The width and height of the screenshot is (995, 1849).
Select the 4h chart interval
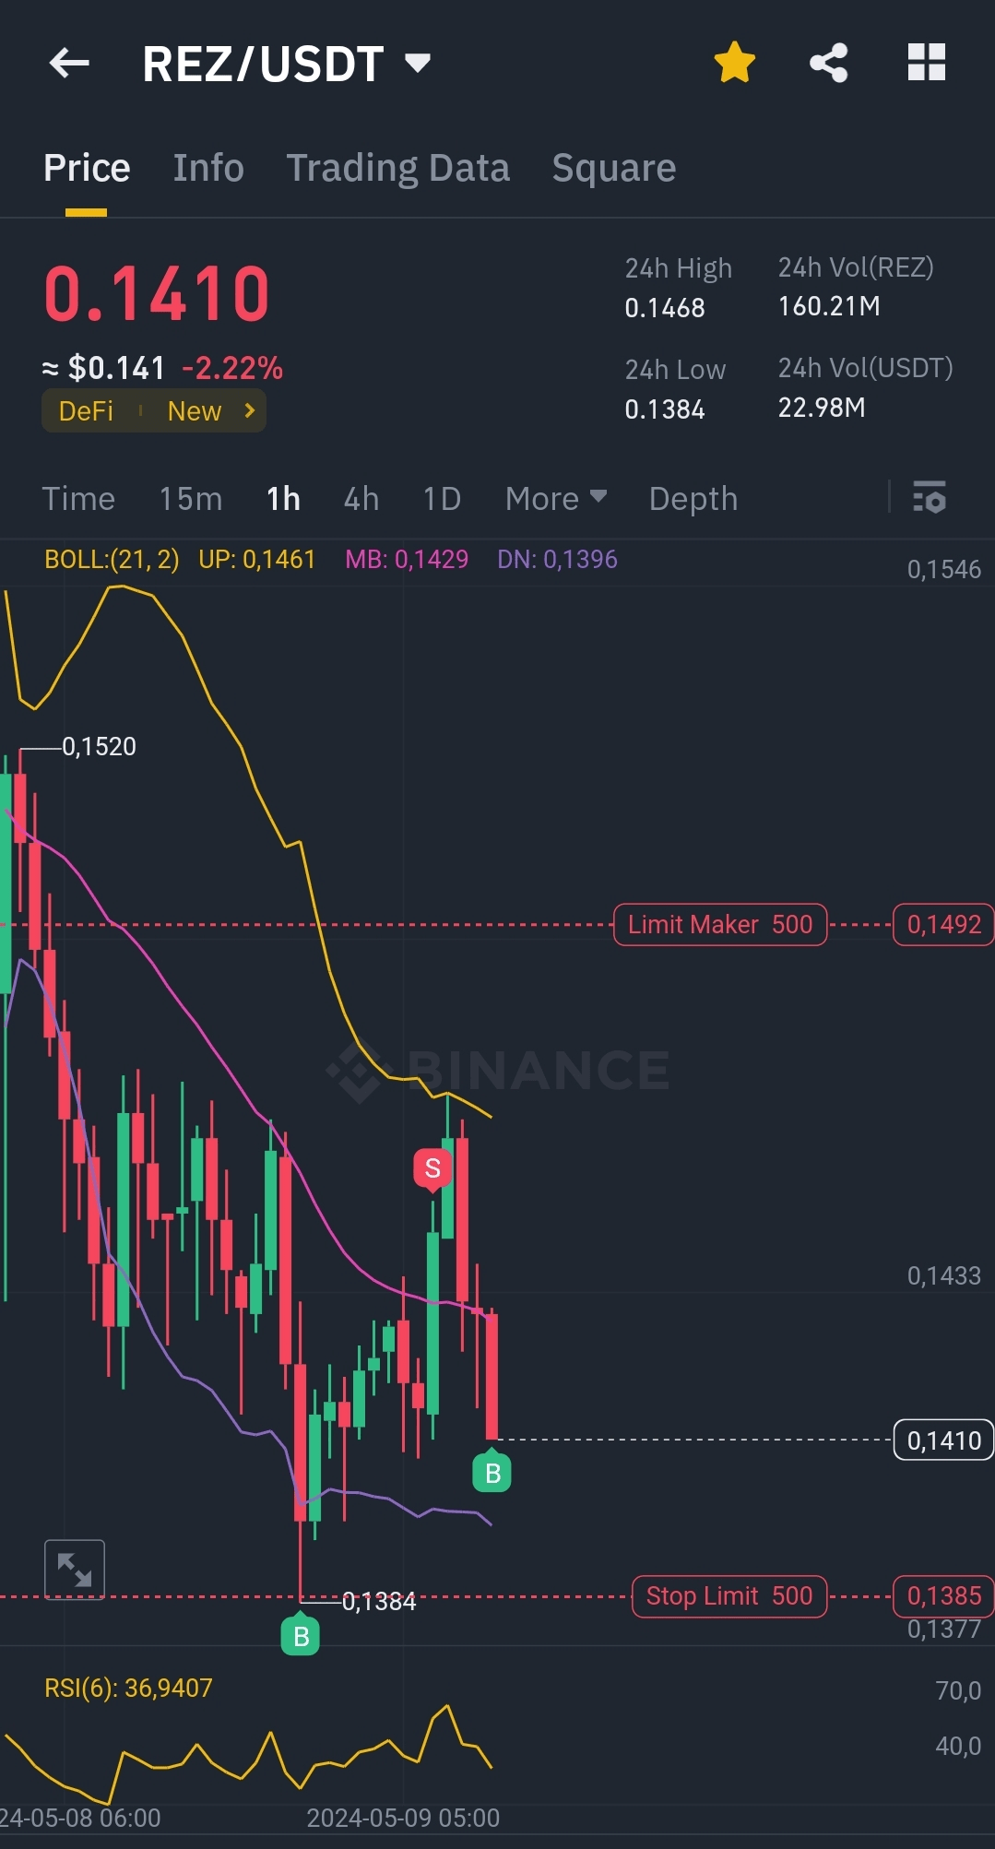(361, 499)
